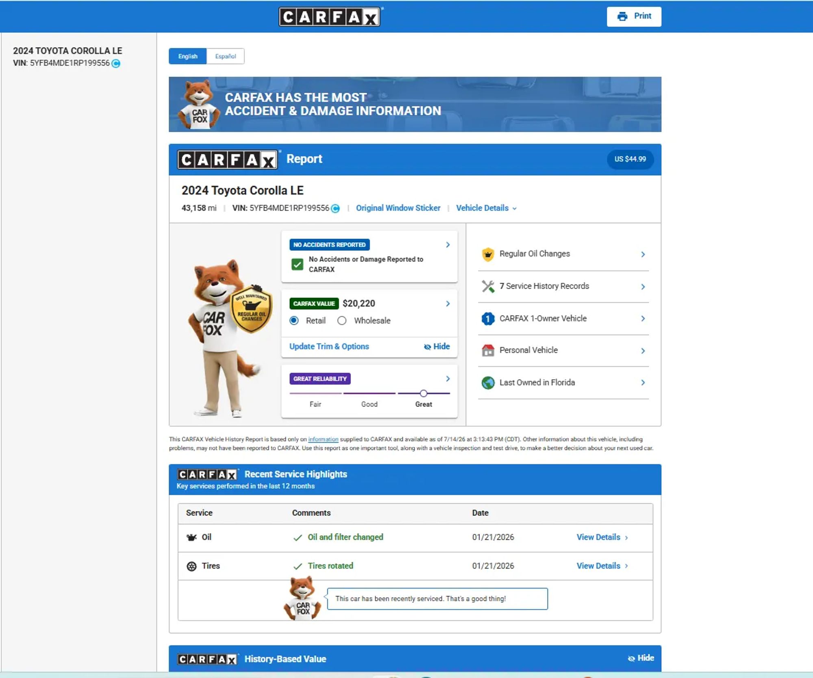Screen dimensions: 813x678
Task: Open the CARFAX Value chevron
Action: click(448, 304)
